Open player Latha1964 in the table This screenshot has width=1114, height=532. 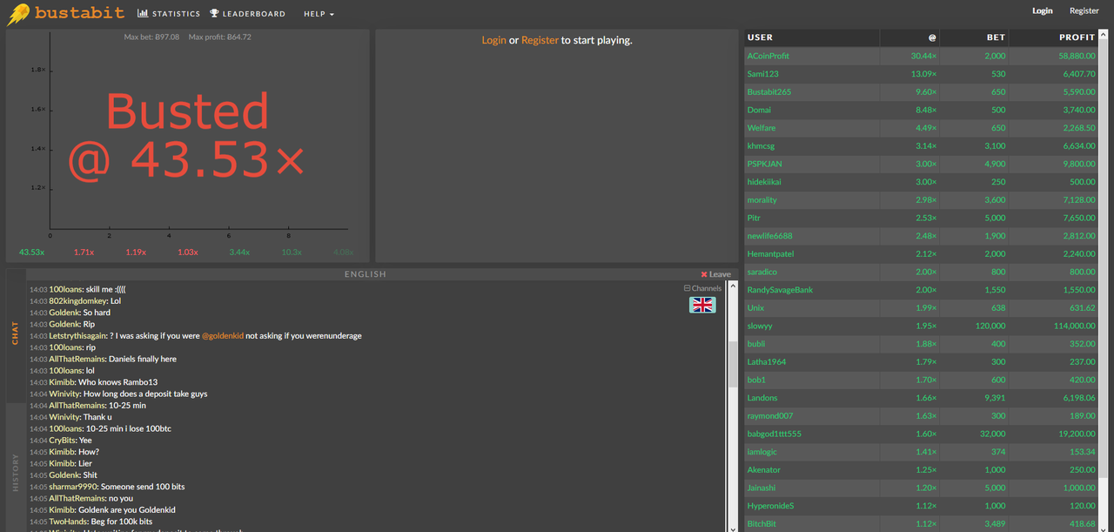(767, 361)
